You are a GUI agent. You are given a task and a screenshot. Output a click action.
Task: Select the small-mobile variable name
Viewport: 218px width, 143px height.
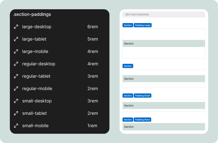click(35, 126)
